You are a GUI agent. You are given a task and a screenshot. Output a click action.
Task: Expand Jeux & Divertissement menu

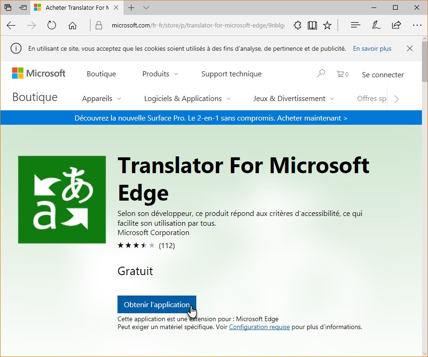[x=294, y=99]
